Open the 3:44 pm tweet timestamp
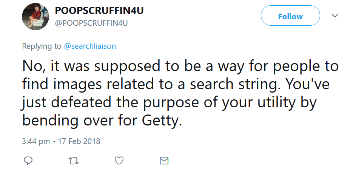 pos(36,141)
